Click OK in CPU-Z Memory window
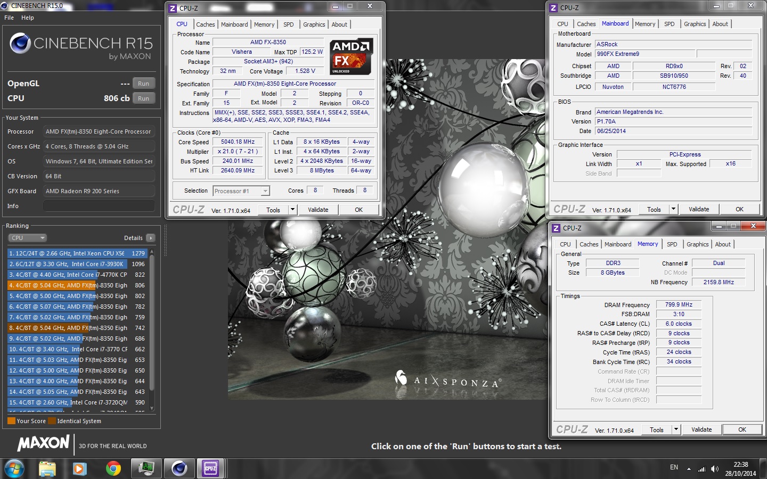Viewport: 767px width, 479px height. tap(742, 430)
